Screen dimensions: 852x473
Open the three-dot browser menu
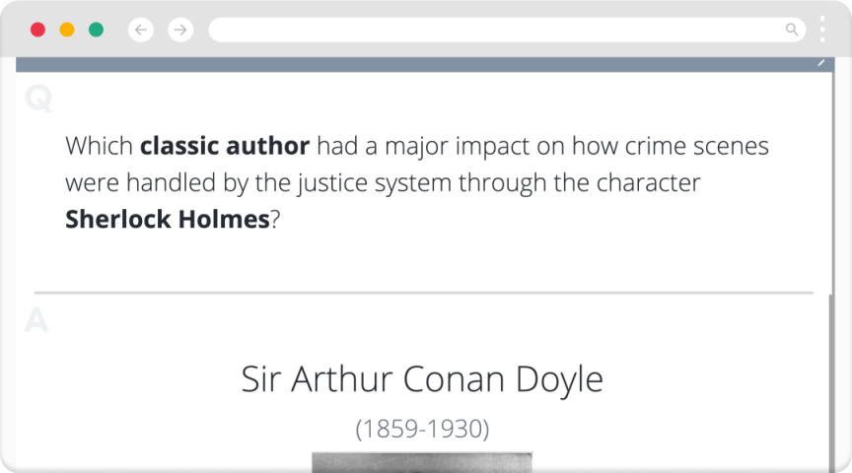tap(822, 30)
